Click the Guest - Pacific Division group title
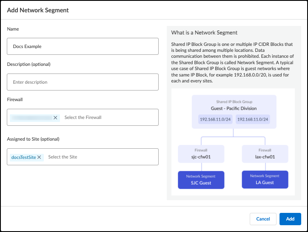The height and width of the screenshot is (232, 308). [234, 108]
